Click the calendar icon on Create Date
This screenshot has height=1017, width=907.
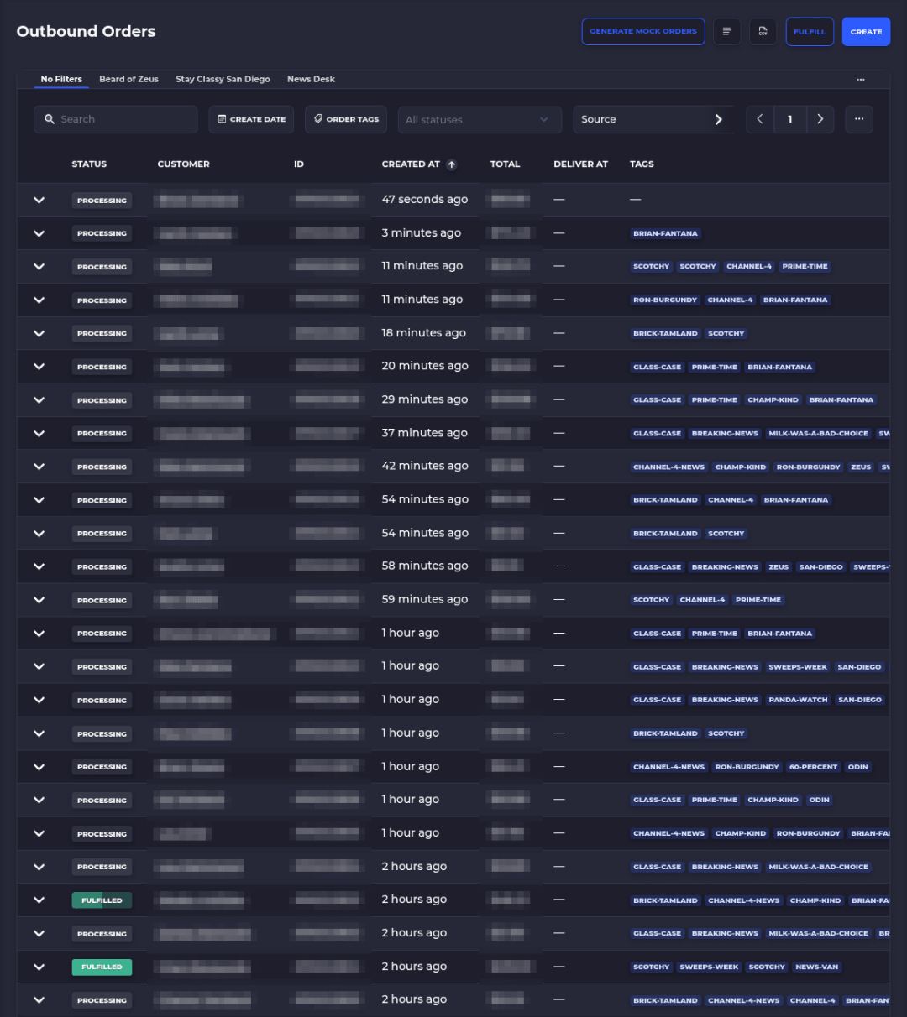[x=222, y=119]
